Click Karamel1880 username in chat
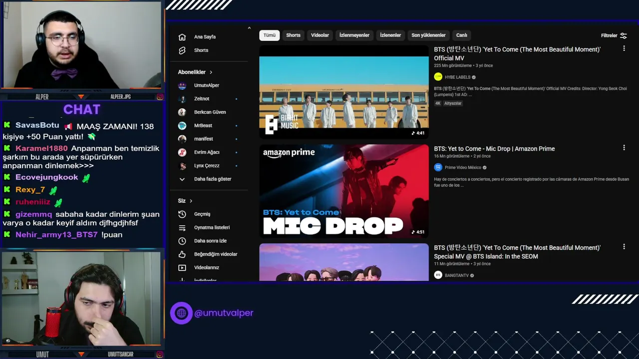Image resolution: width=639 pixels, height=359 pixels. click(x=41, y=149)
